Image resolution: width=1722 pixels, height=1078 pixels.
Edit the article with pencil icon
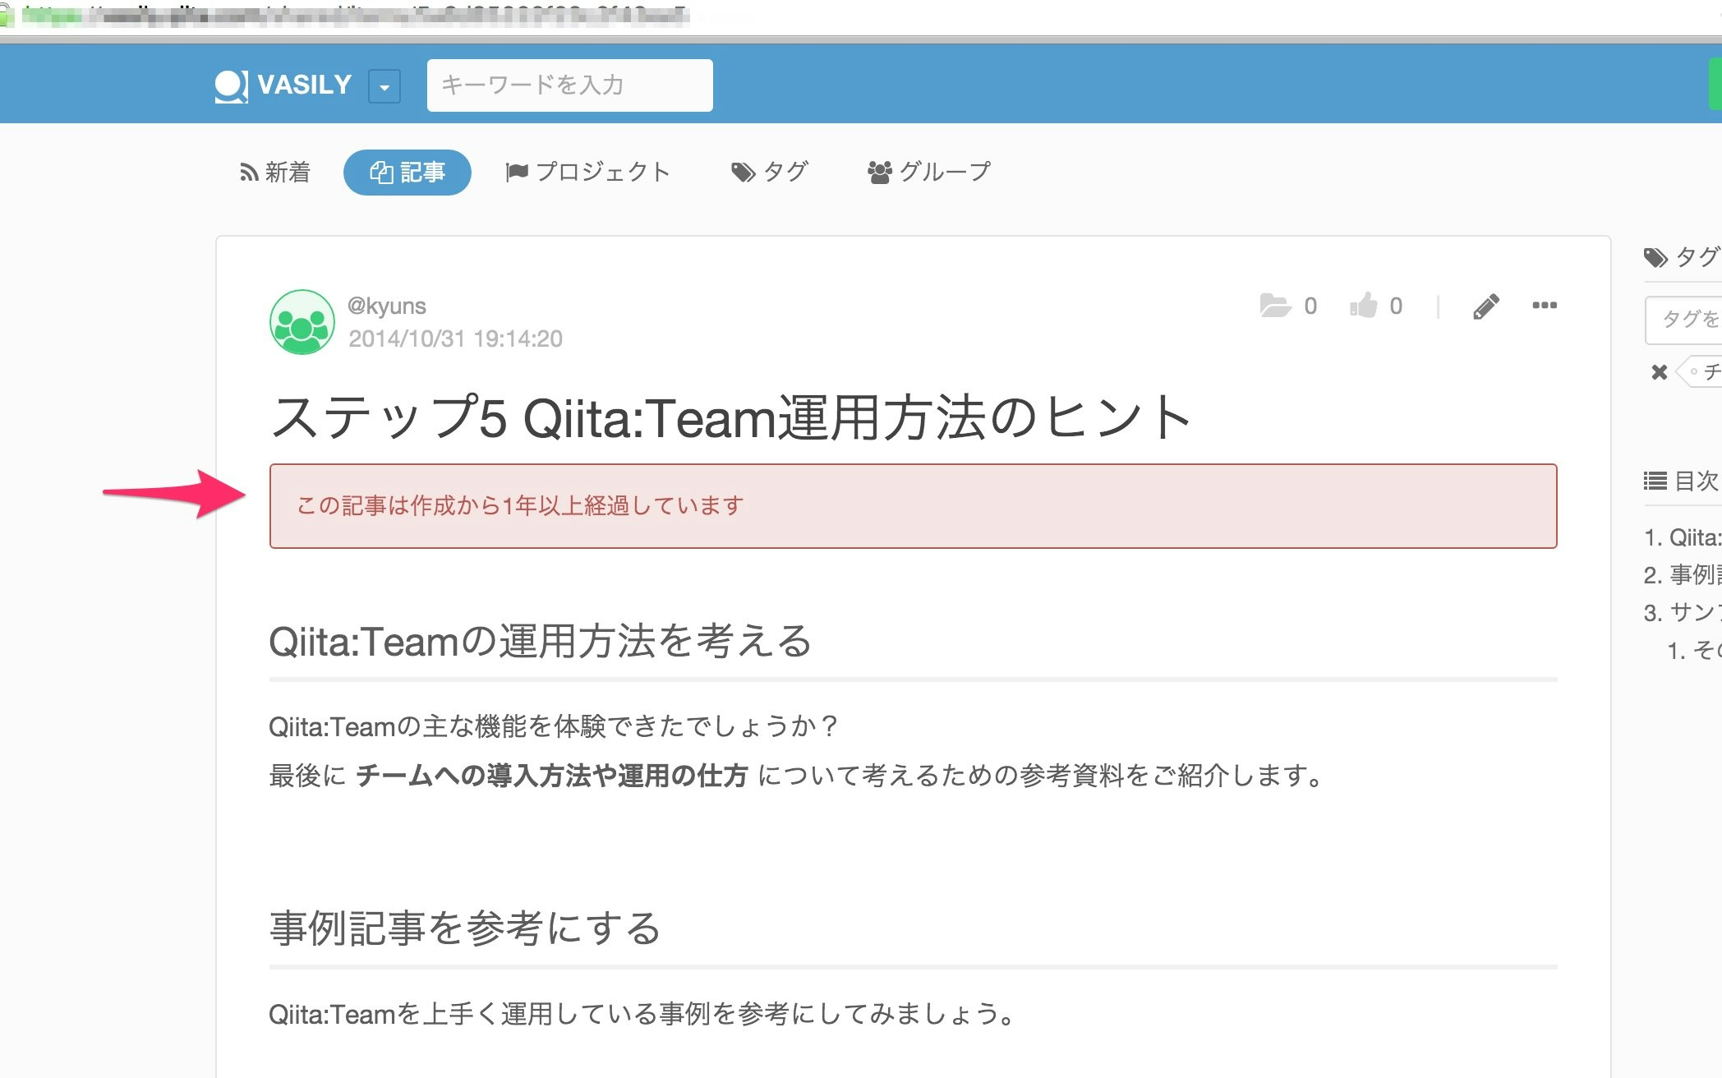coord(1485,306)
